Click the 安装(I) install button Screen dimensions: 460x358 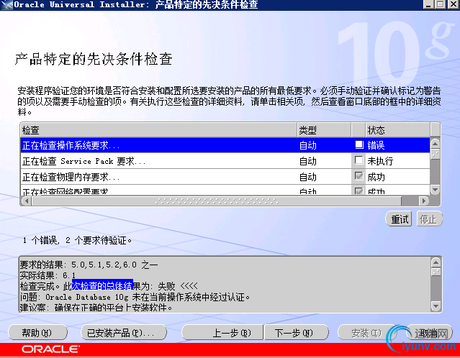[366, 333]
